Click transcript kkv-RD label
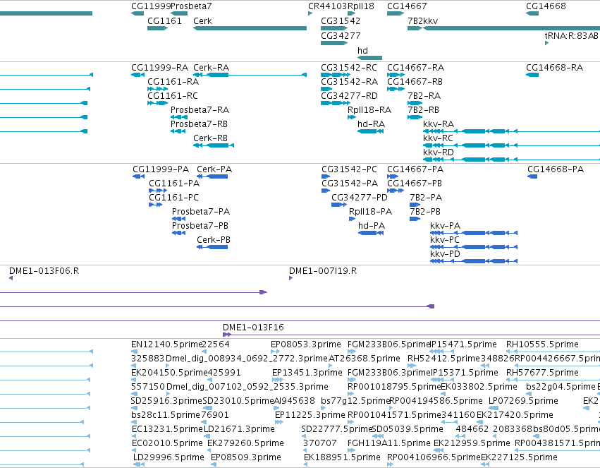This screenshot has width=600, height=468. click(x=438, y=152)
